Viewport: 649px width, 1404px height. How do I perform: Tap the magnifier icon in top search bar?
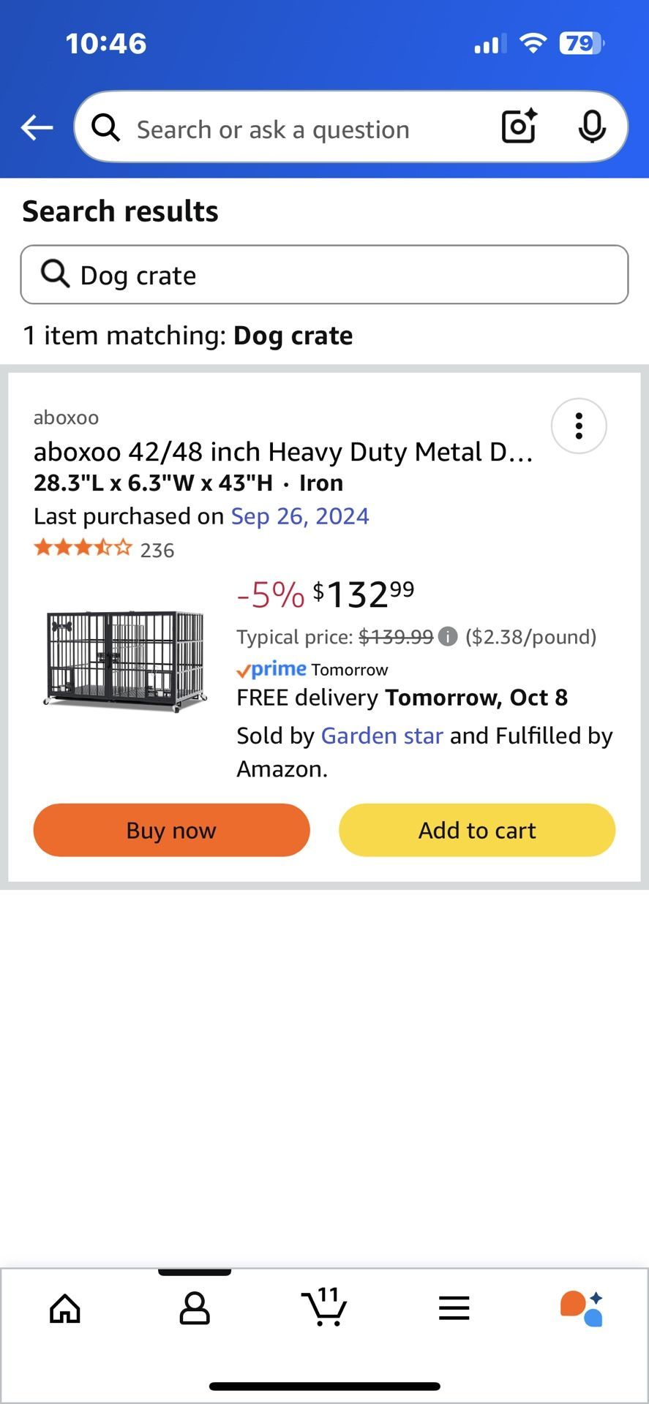(x=106, y=128)
